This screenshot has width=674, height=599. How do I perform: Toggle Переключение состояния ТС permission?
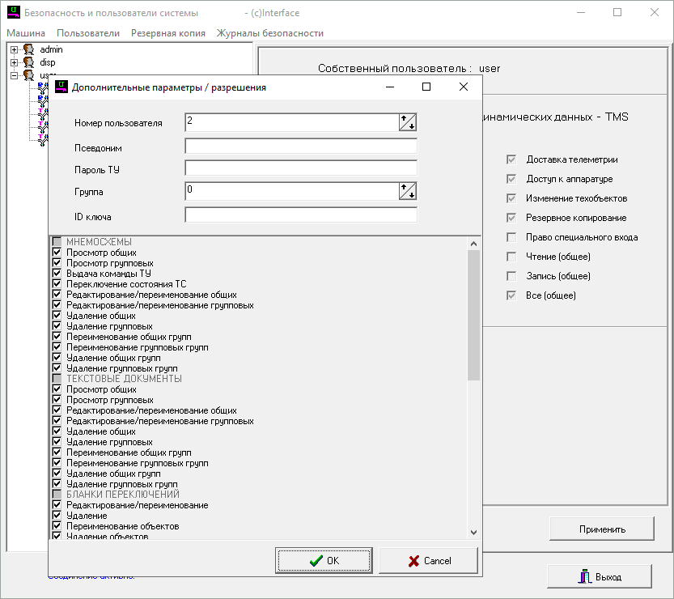pyautogui.click(x=57, y=284)
